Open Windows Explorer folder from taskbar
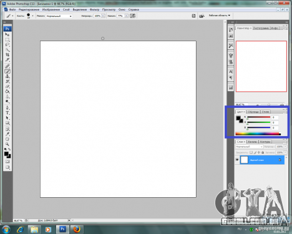Image resolution: width=292 pixels, height=234 pixels. 34,230
